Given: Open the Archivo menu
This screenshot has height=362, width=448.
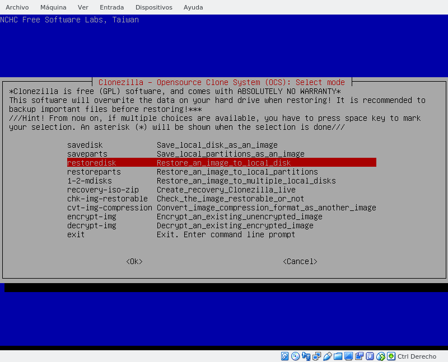Looking at the screenshot, I should [x=17, y=7].
